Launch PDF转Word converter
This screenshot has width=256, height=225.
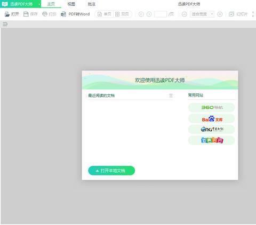click(x=75, y=14)
